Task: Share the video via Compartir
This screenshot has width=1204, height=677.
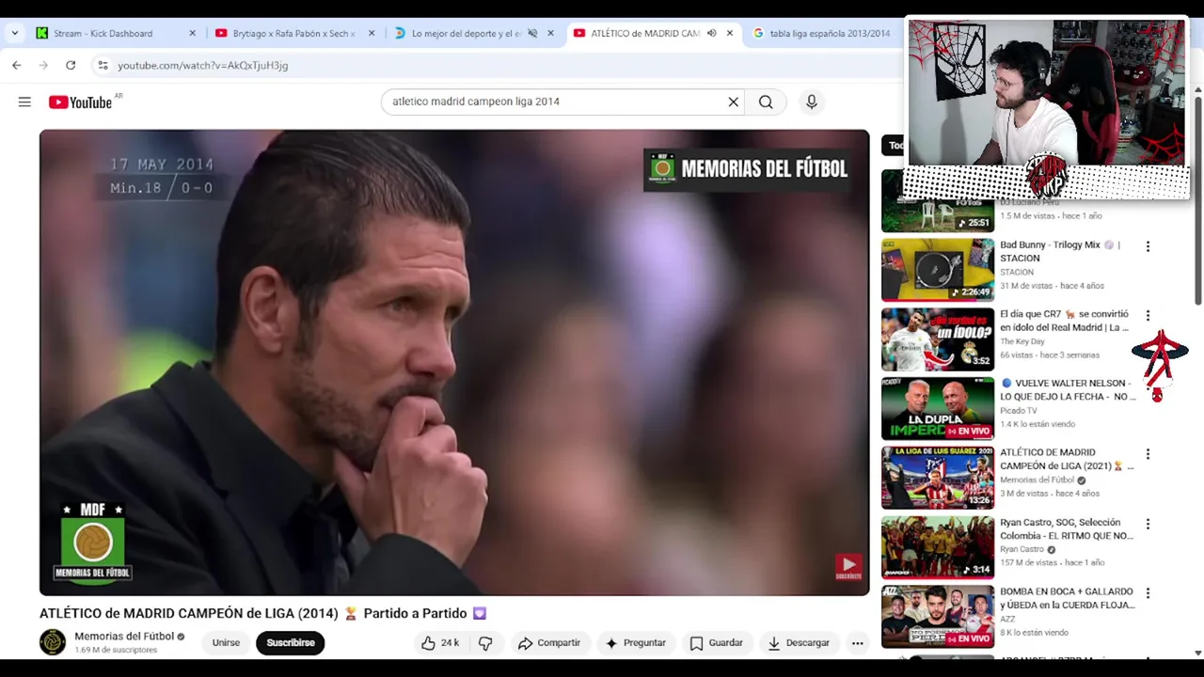Action: (x=549, y=643)
